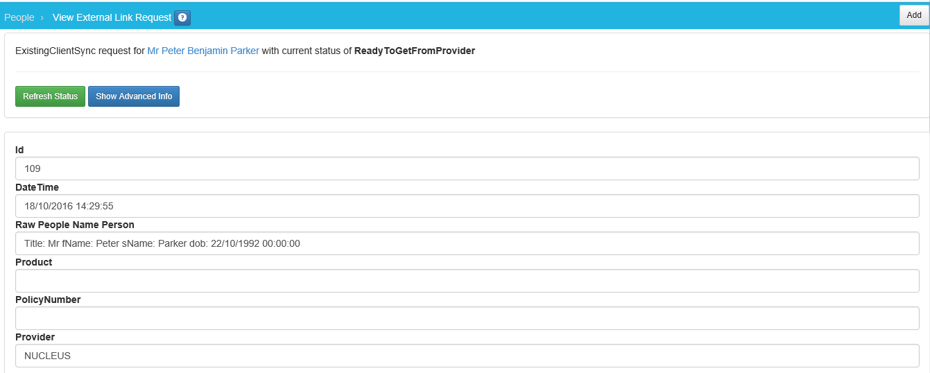The image size is (930, 373).
Task: Click the green Refresh Status button
Action: tap(50, 96)
